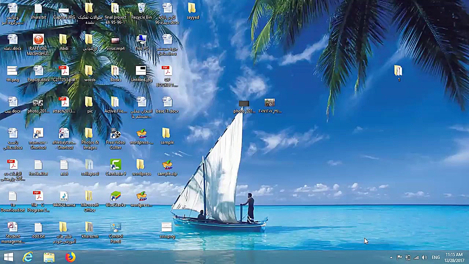Screen dimensions: 469x264
Task: Open the network signal tray icon
Action: click(416, 257)
